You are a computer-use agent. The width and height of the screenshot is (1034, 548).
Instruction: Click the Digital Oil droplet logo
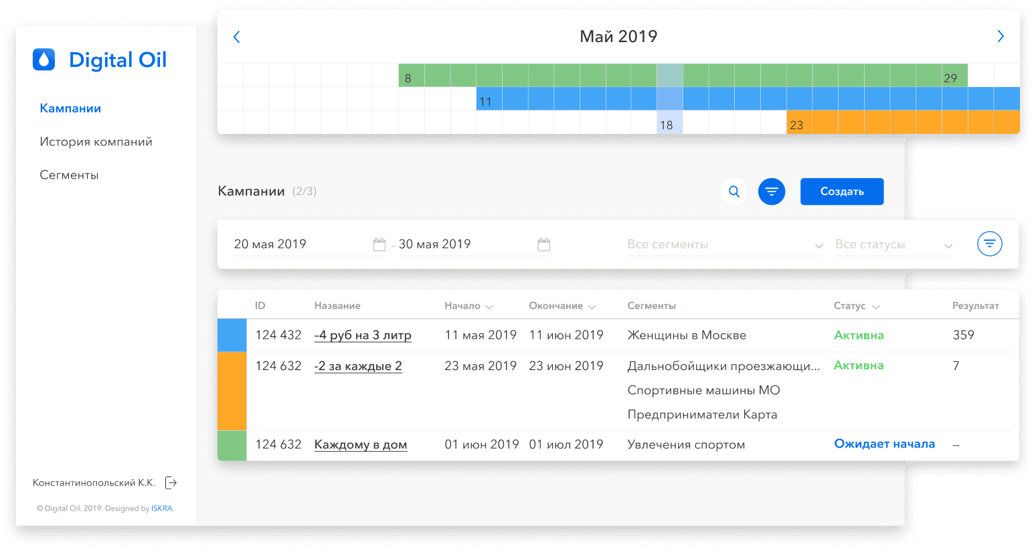[x=44, y=60]
